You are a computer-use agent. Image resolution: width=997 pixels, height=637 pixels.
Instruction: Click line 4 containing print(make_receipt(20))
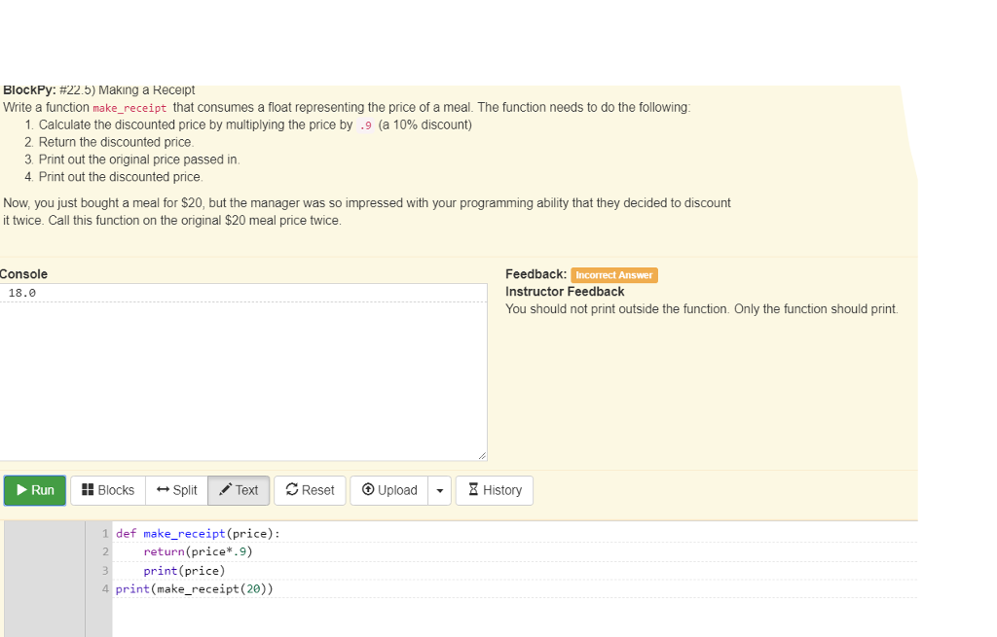pos(195,588)
